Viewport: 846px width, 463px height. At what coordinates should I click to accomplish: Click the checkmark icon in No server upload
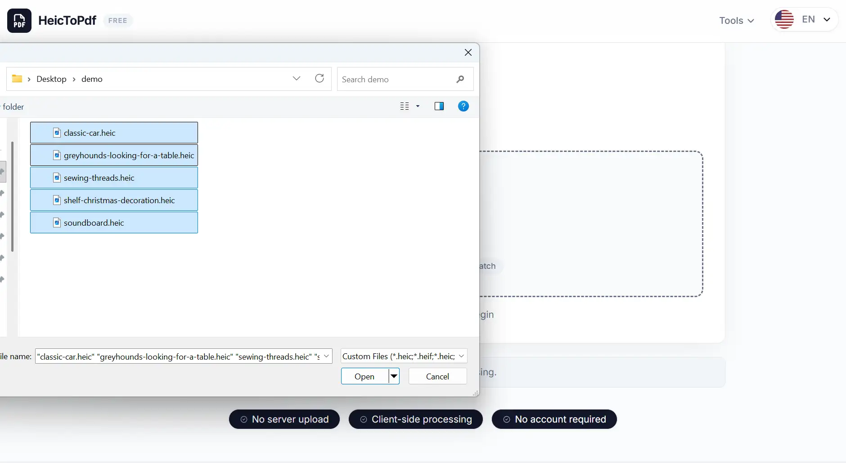point(244,419)
